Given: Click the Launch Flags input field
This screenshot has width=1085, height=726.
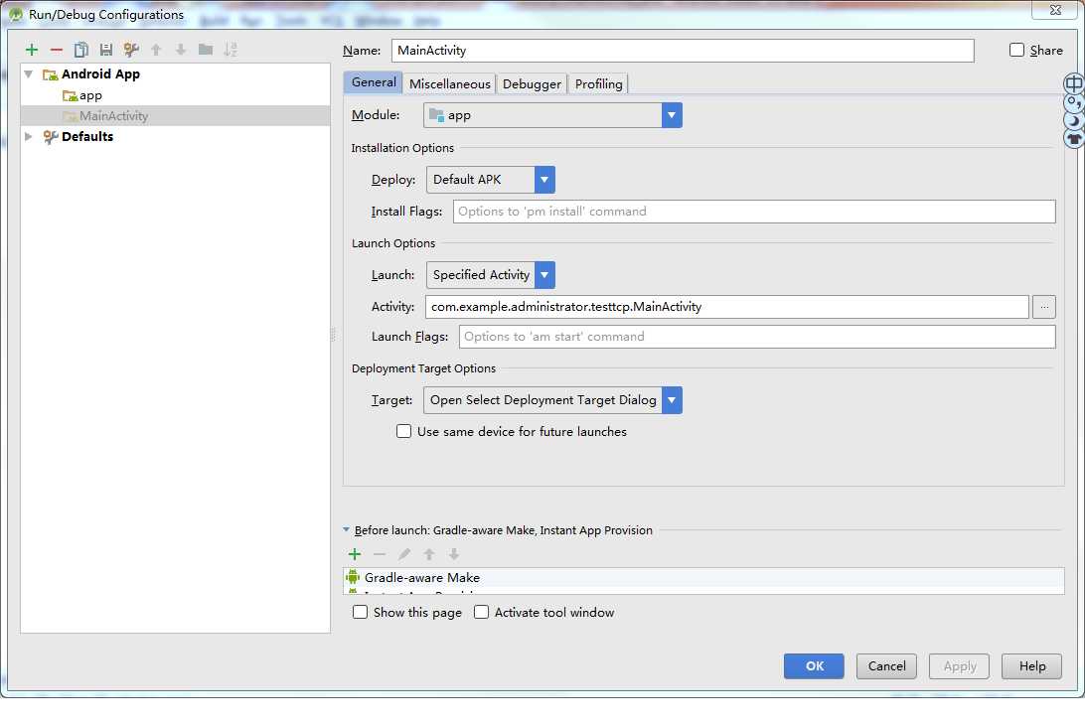Looking at the screenshot, I should click(757, 336).
